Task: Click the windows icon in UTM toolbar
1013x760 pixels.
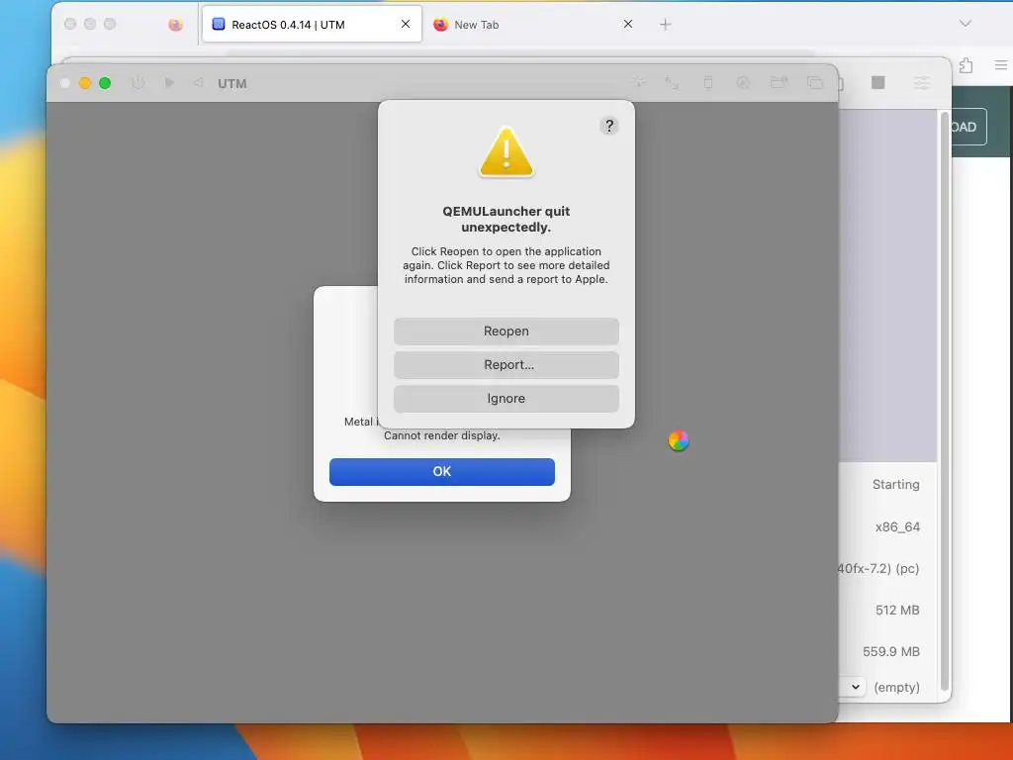Action: click(x=815, y=82)
